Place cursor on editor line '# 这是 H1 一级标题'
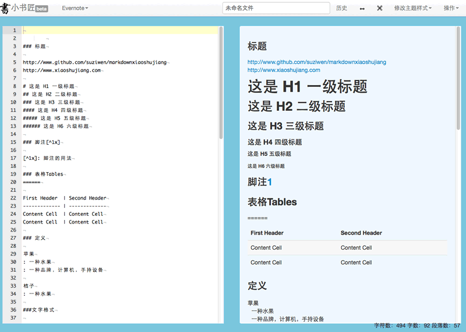 (x=49, y=86)
